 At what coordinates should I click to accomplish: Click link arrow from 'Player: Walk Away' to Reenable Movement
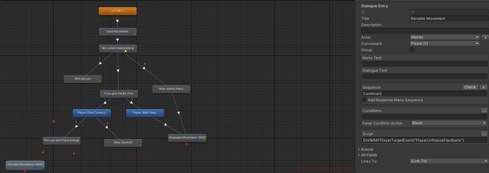[x=165, y=124]
